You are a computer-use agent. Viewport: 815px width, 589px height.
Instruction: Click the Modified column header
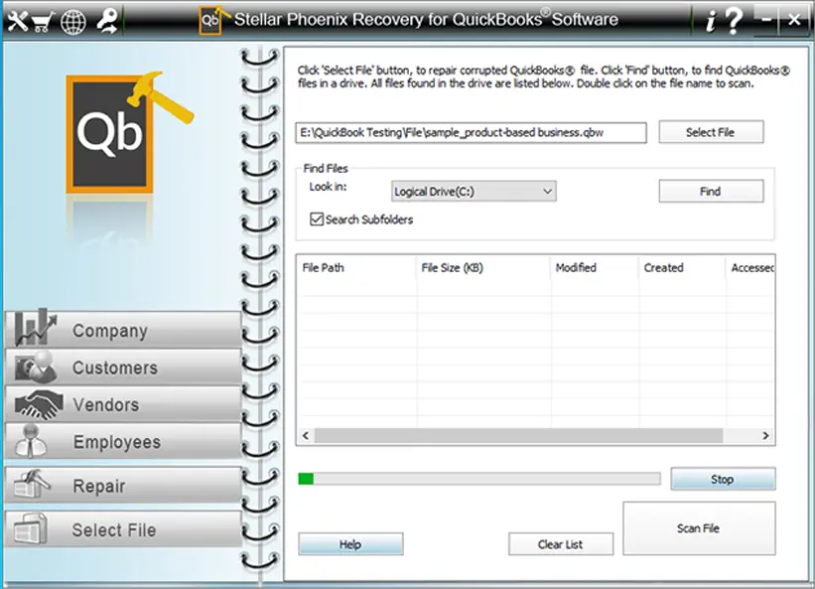(x=594, y=268)
